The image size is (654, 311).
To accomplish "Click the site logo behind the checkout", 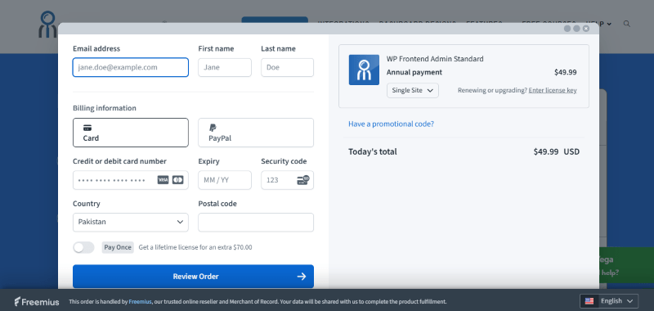I will (47, 25).
